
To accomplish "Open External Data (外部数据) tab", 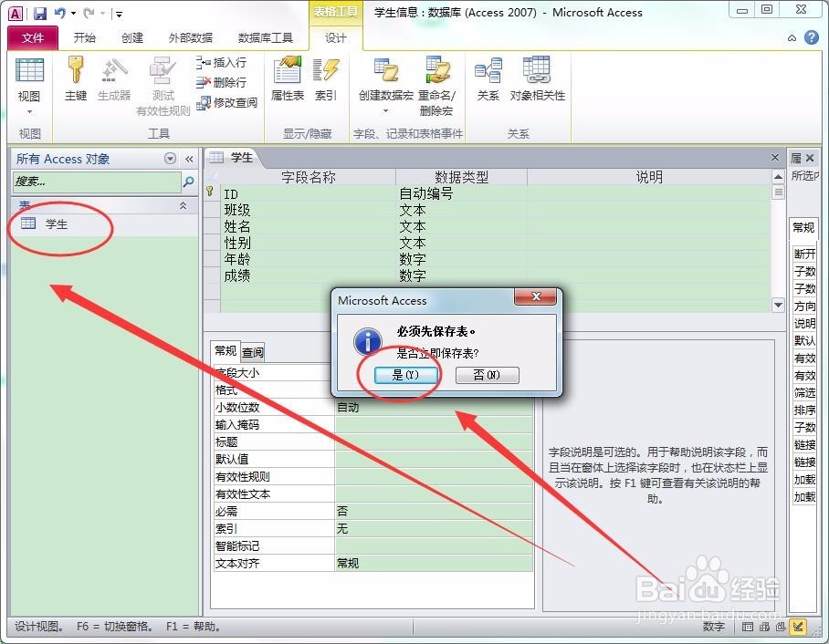I will [x=190, y=37].
